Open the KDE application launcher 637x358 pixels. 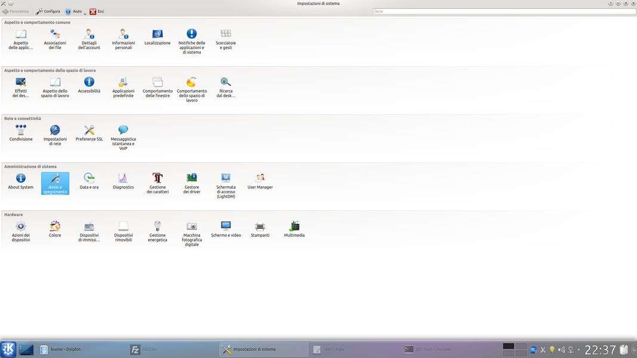tap(8, 349)
